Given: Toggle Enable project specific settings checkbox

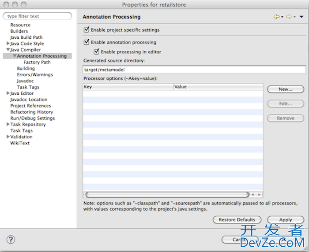Looking at the screenshot, I should 87,30.
